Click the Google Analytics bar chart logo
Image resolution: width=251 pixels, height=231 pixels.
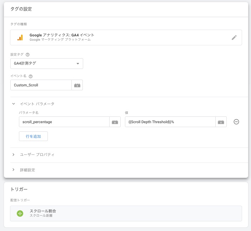[x=20, y=37]
